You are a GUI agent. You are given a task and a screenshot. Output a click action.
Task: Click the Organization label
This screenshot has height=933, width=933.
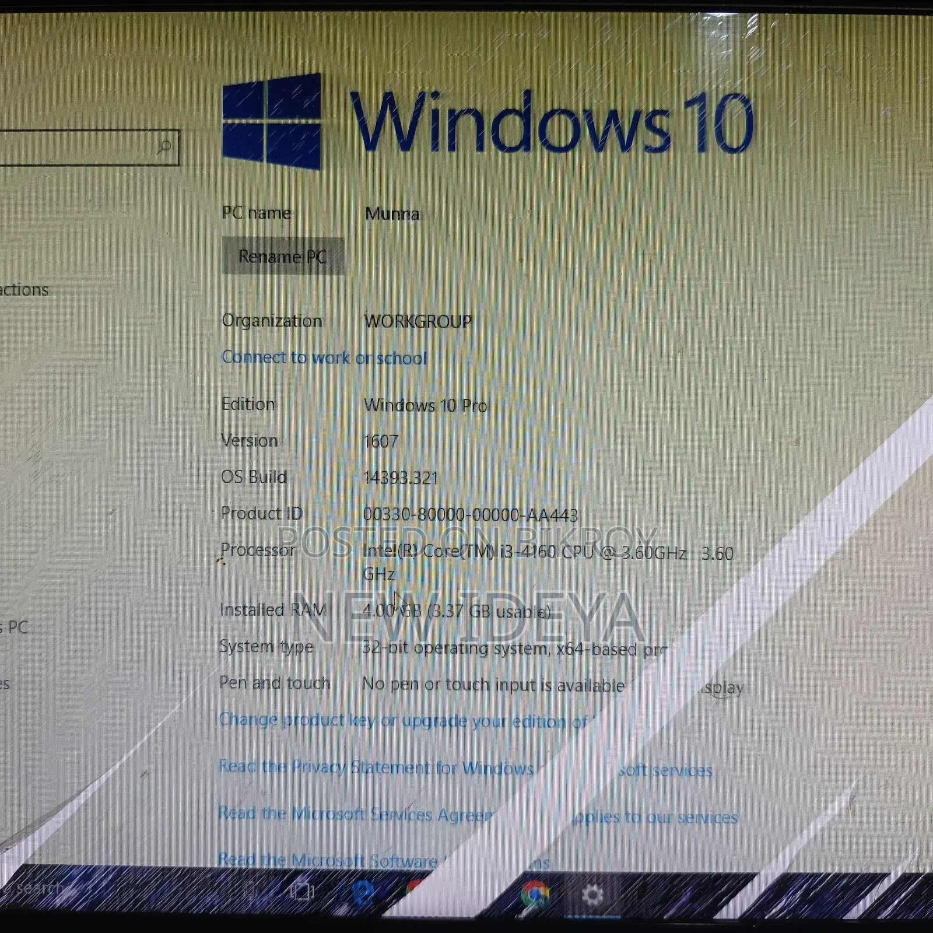(272, 321)
